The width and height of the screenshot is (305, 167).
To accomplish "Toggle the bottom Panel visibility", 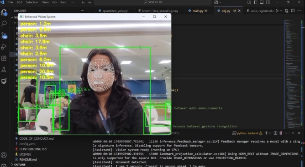I will click(262, 2).
